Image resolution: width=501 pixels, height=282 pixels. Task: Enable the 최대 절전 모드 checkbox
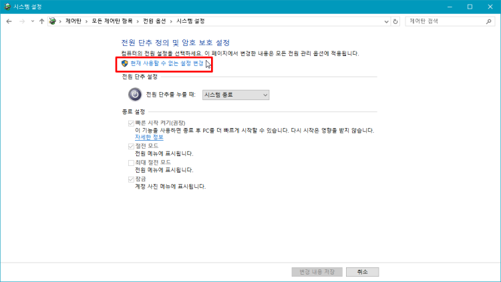click(131, 162)
